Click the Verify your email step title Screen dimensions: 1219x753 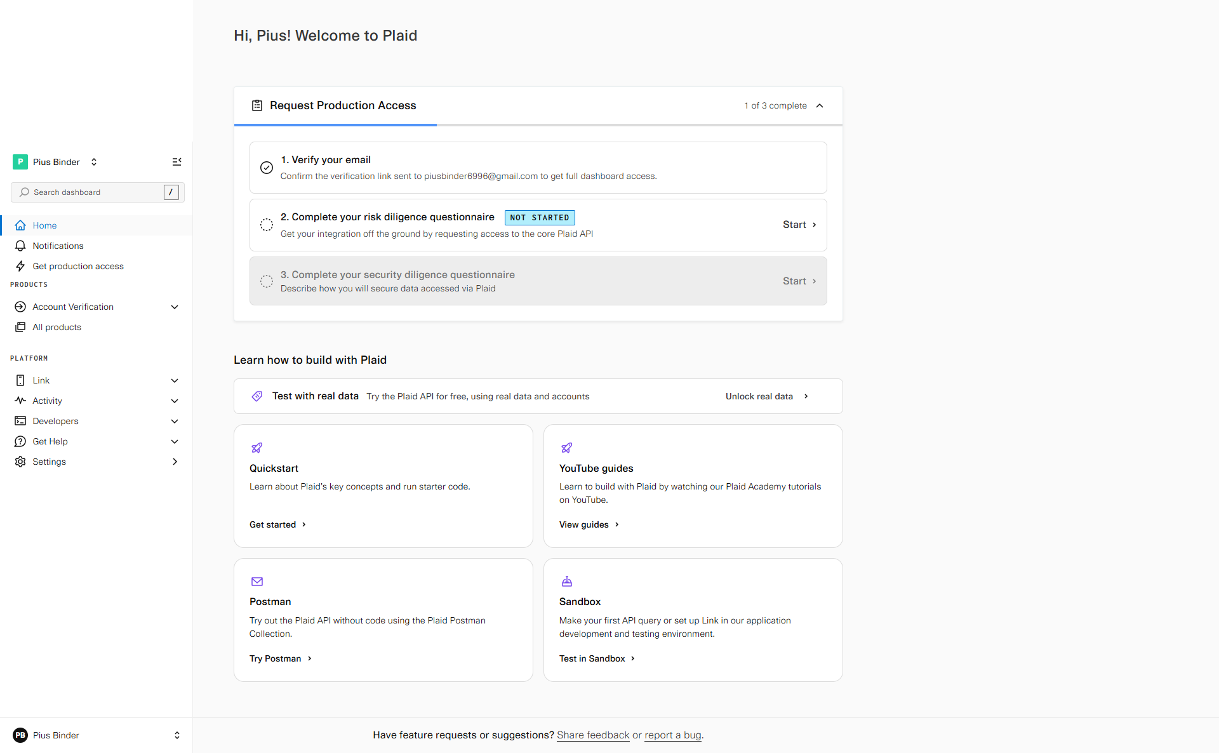(326, 160)
